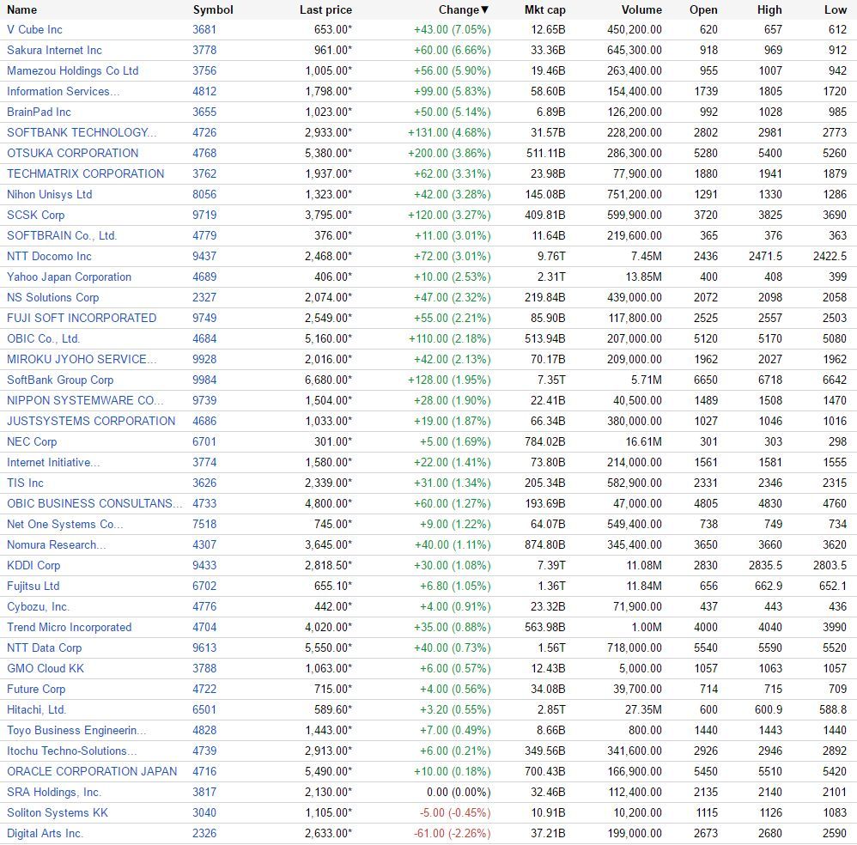
Task: Open Nomura Research link
Action: (x=57, y=545)
